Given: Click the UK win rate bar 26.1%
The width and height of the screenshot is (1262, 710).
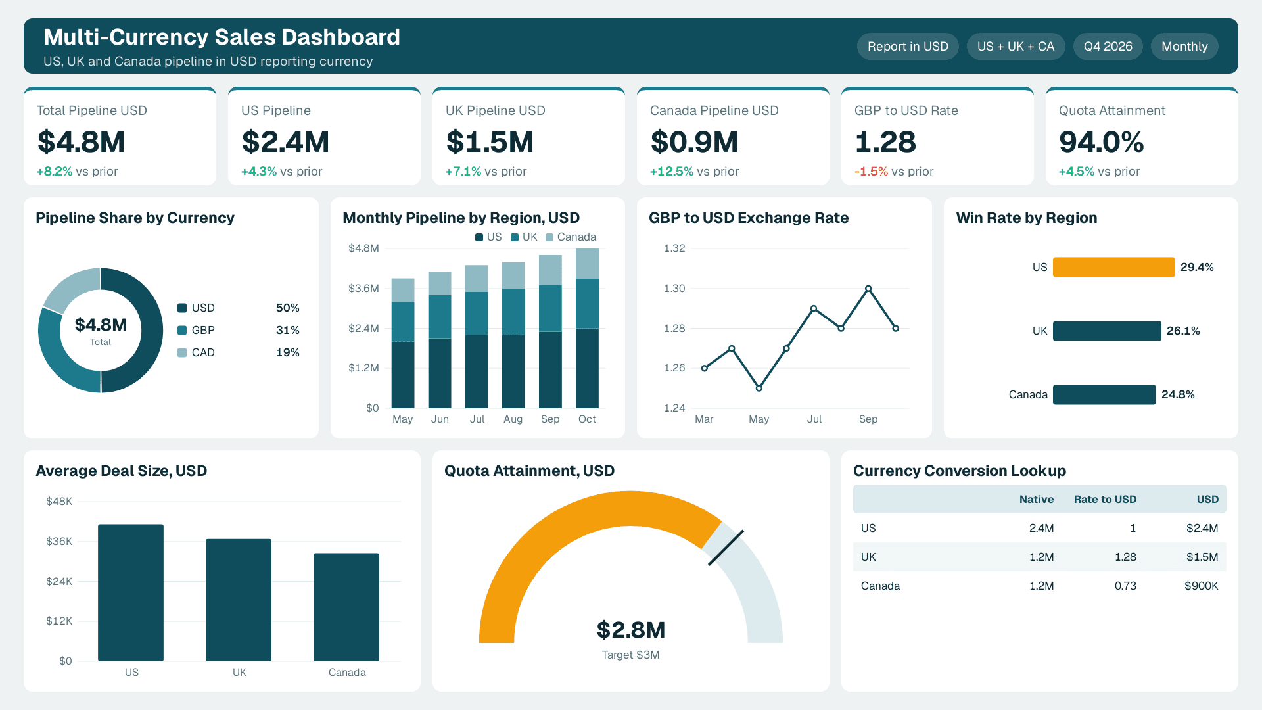Looking at the screenshot, I should coord(1107,331).
